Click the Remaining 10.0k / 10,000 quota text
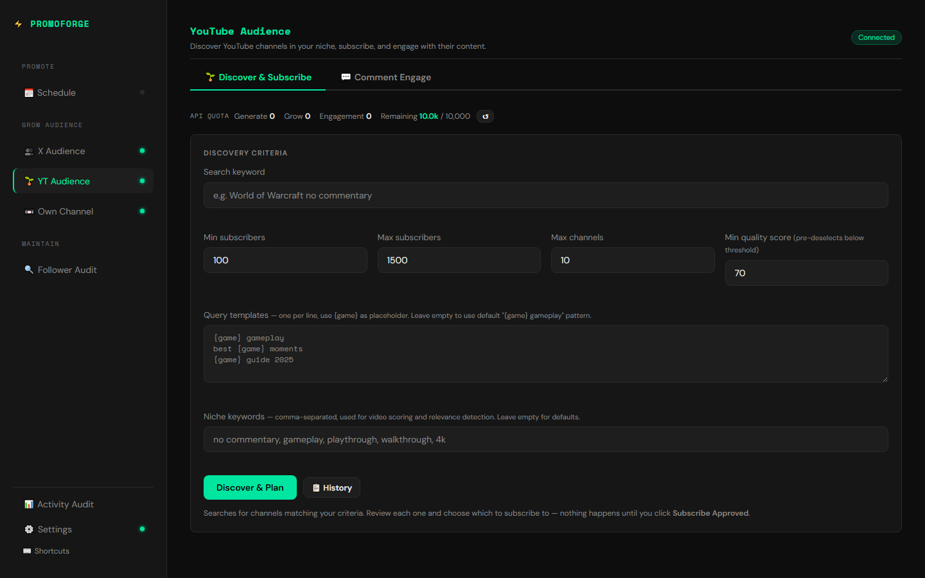 pyautogui.click(x=425, y=116)
